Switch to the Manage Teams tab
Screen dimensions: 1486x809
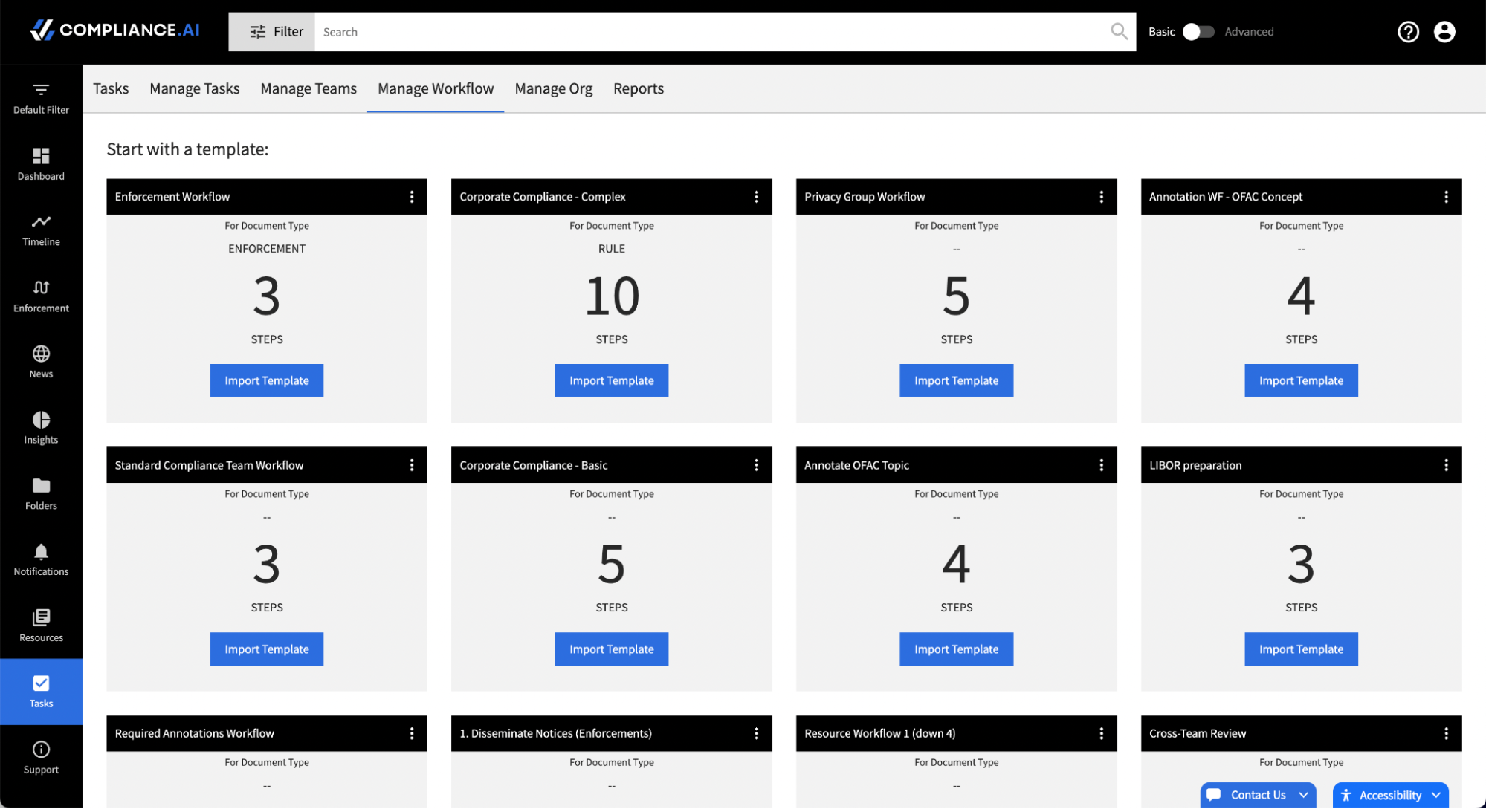click(x=308, y=88)
